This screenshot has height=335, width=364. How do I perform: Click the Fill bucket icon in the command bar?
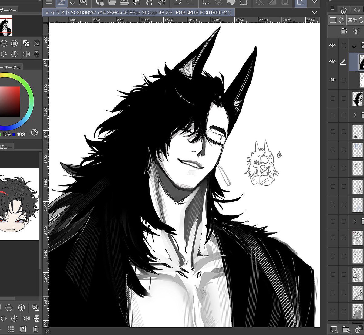point(231,2)
